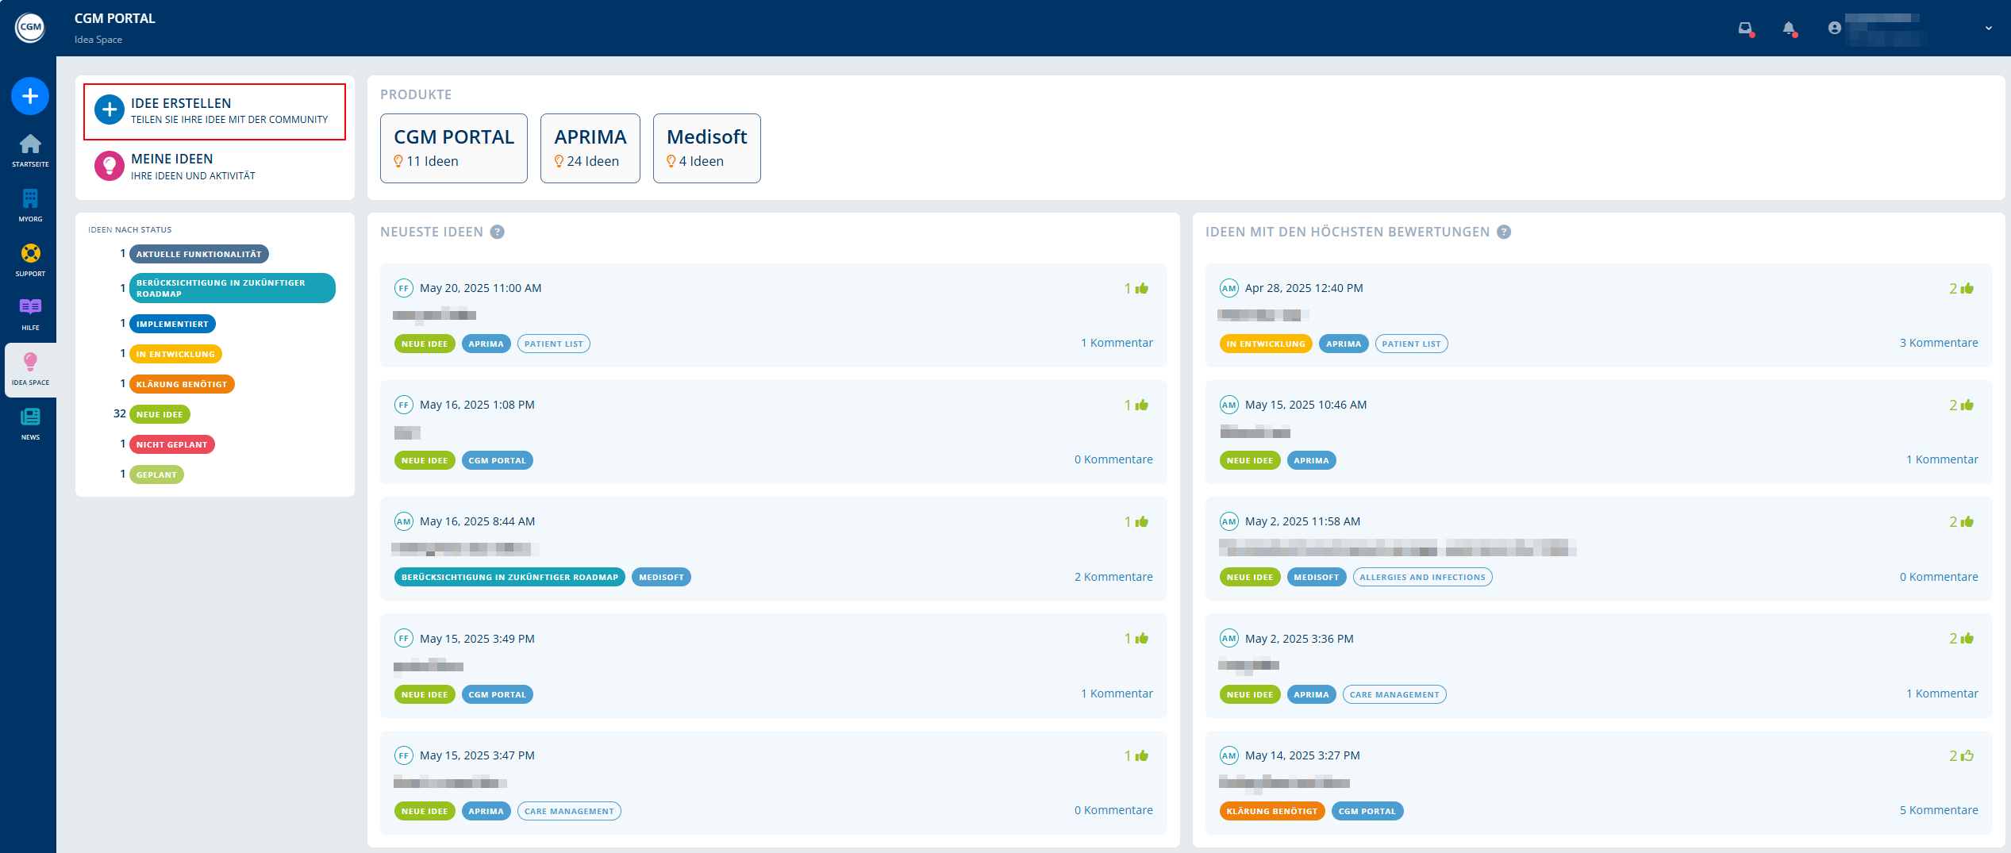Screen dimensions: 2011x853
Task: Upvote the Apr 28, 2025 12:40 PM idea
Action: tap(1967, 288)
